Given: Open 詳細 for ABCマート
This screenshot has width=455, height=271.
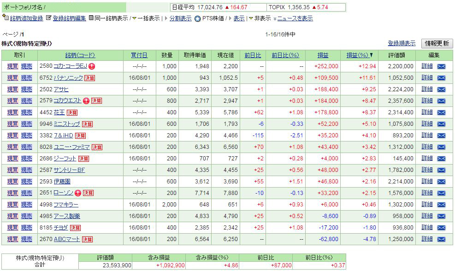Looking at the screenshot, I should 427,239.
